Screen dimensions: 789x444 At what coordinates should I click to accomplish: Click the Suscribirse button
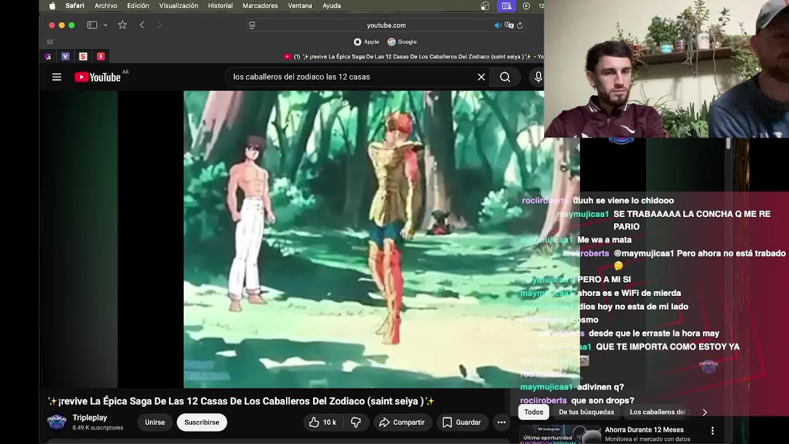(x=202, y=422)
